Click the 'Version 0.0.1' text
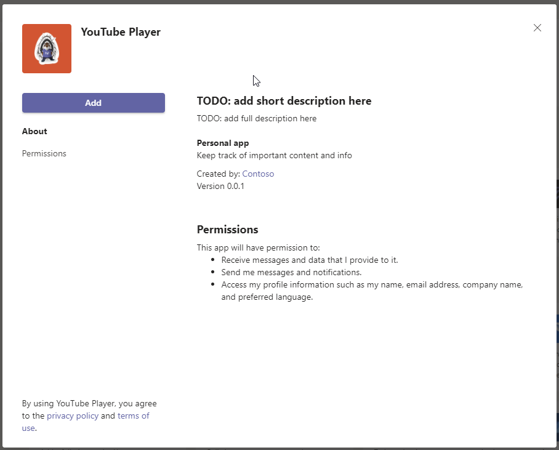The width and height of the screenshot is (559, 450). tap(220, 186)
